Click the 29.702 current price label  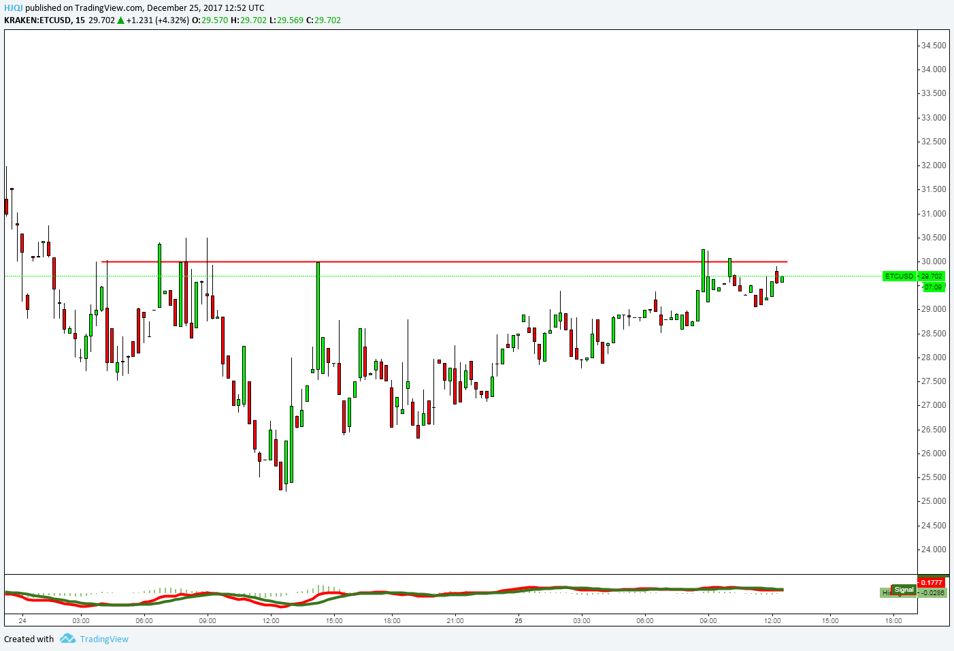[x=932, y=276]
